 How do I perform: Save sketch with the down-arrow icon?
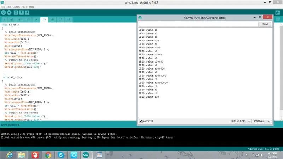pyautogui.click(x=27, y=13)
